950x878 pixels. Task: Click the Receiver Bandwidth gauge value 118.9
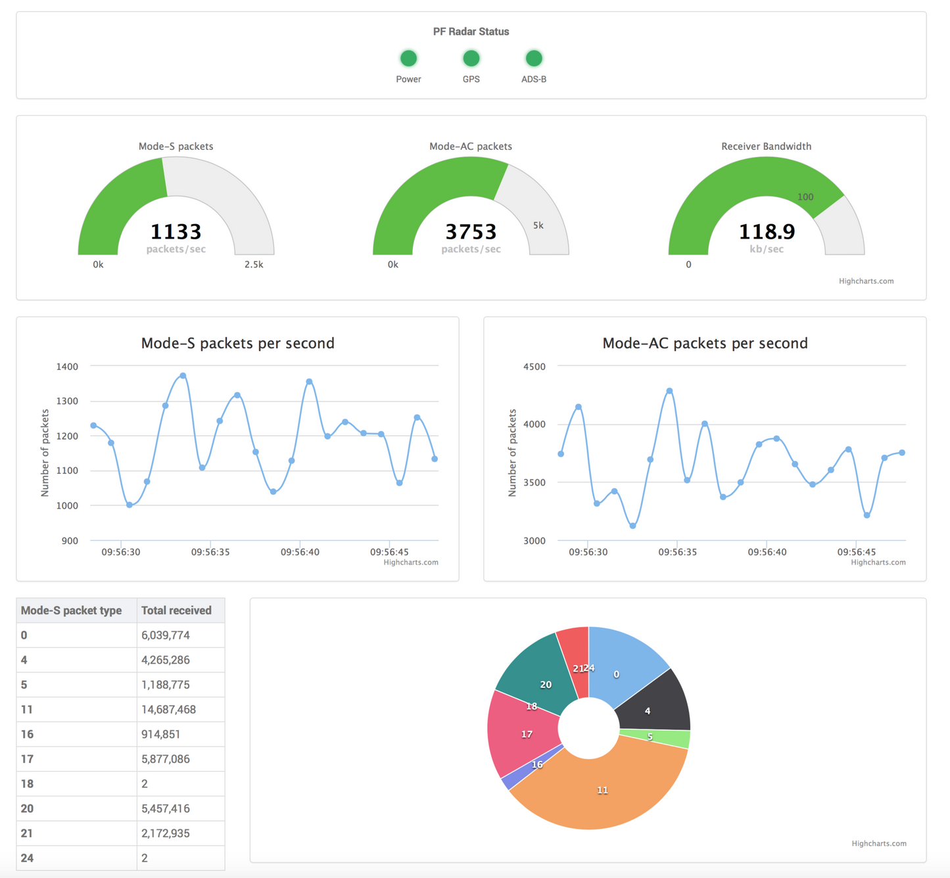[x=767, y=232]
